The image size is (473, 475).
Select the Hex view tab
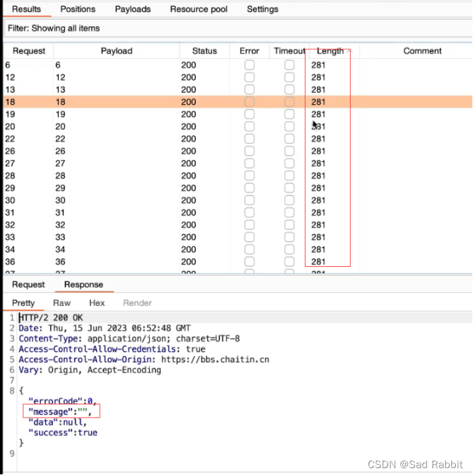[x=97, y=303]
